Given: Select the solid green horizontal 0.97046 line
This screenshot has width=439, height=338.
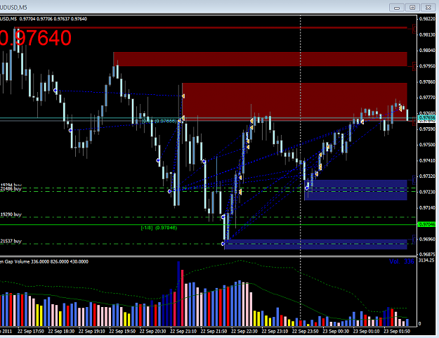Looking at the screenshot, I should [x=209, y=225].
